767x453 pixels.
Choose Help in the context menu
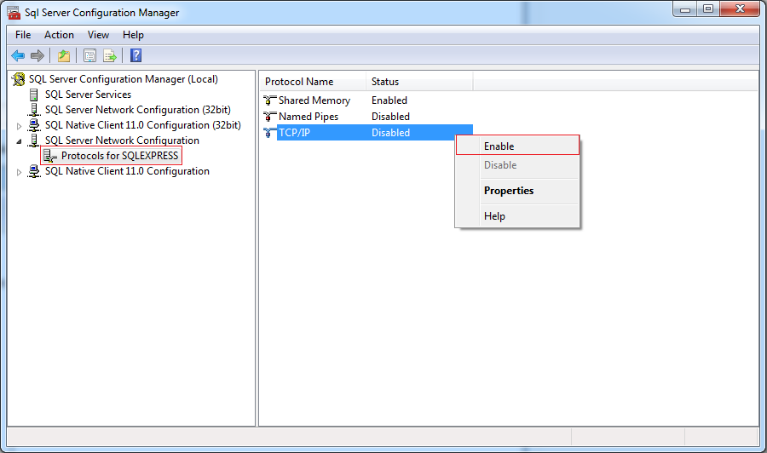517,216
